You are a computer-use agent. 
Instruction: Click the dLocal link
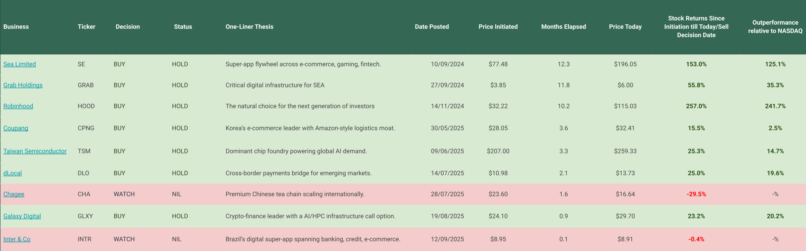[13, 173]
